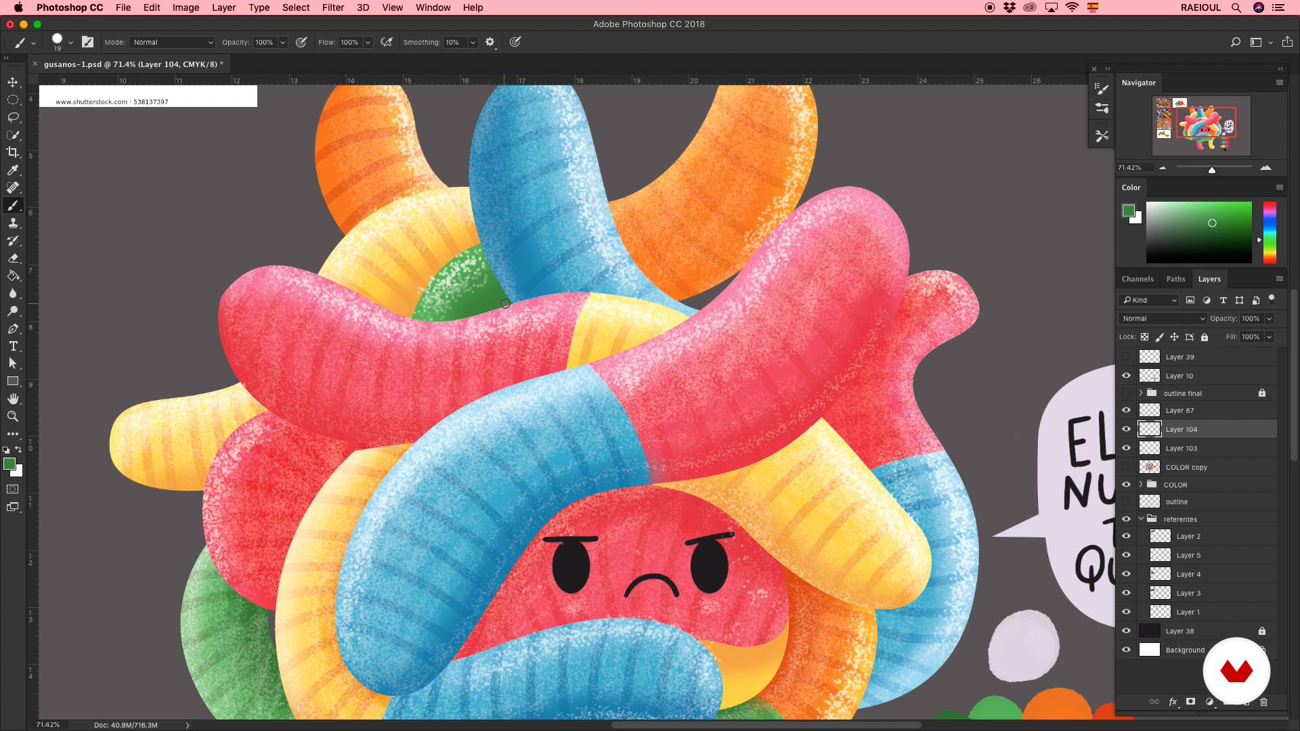Select Layer 38 row
This screenshot has height=731, width=1300.
[x=1197, y=631]
